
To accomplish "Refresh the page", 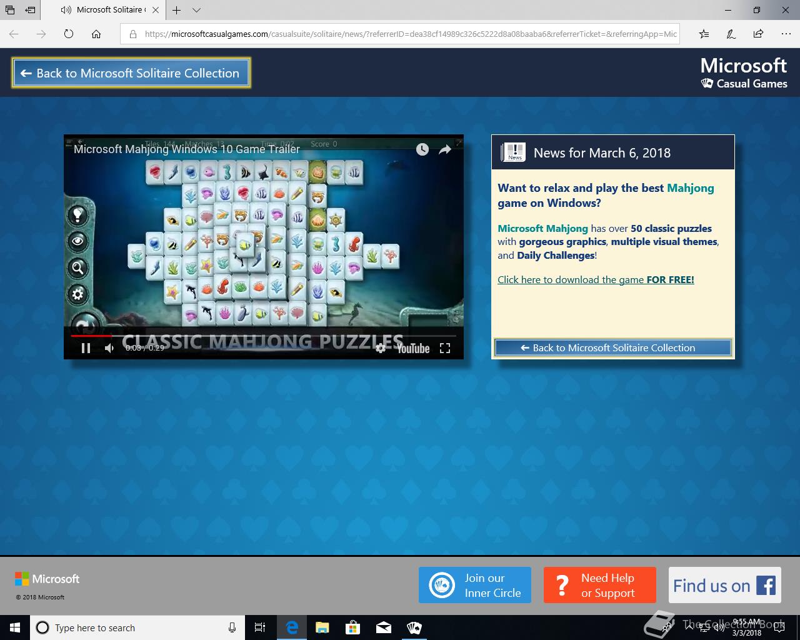I will click(69, 34).
